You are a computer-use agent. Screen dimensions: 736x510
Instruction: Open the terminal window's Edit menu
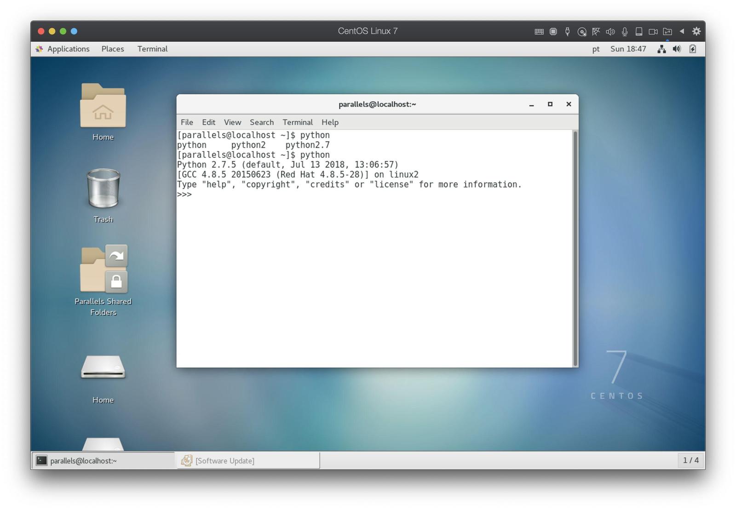(x=208, y=122)
